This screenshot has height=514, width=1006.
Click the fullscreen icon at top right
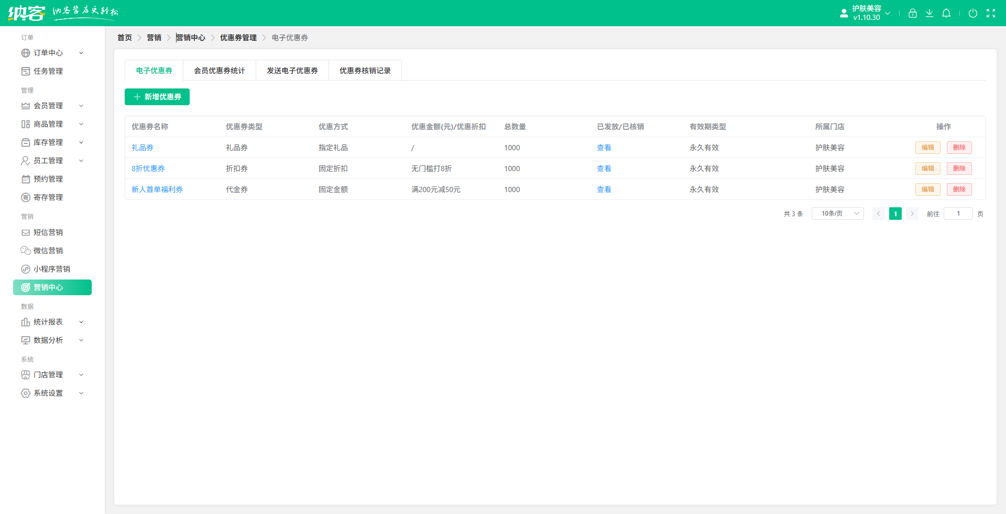991,13
